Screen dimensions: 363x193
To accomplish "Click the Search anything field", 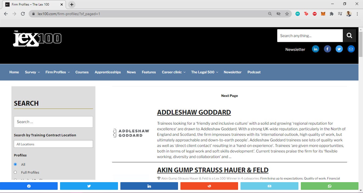I will pos(310,35).
